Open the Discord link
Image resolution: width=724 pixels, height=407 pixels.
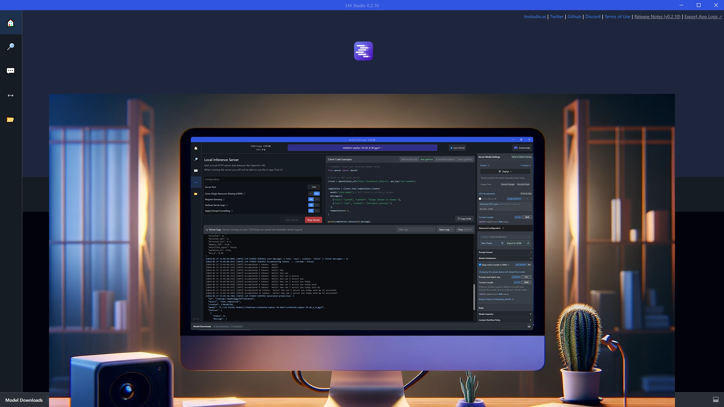click(592, 17)
